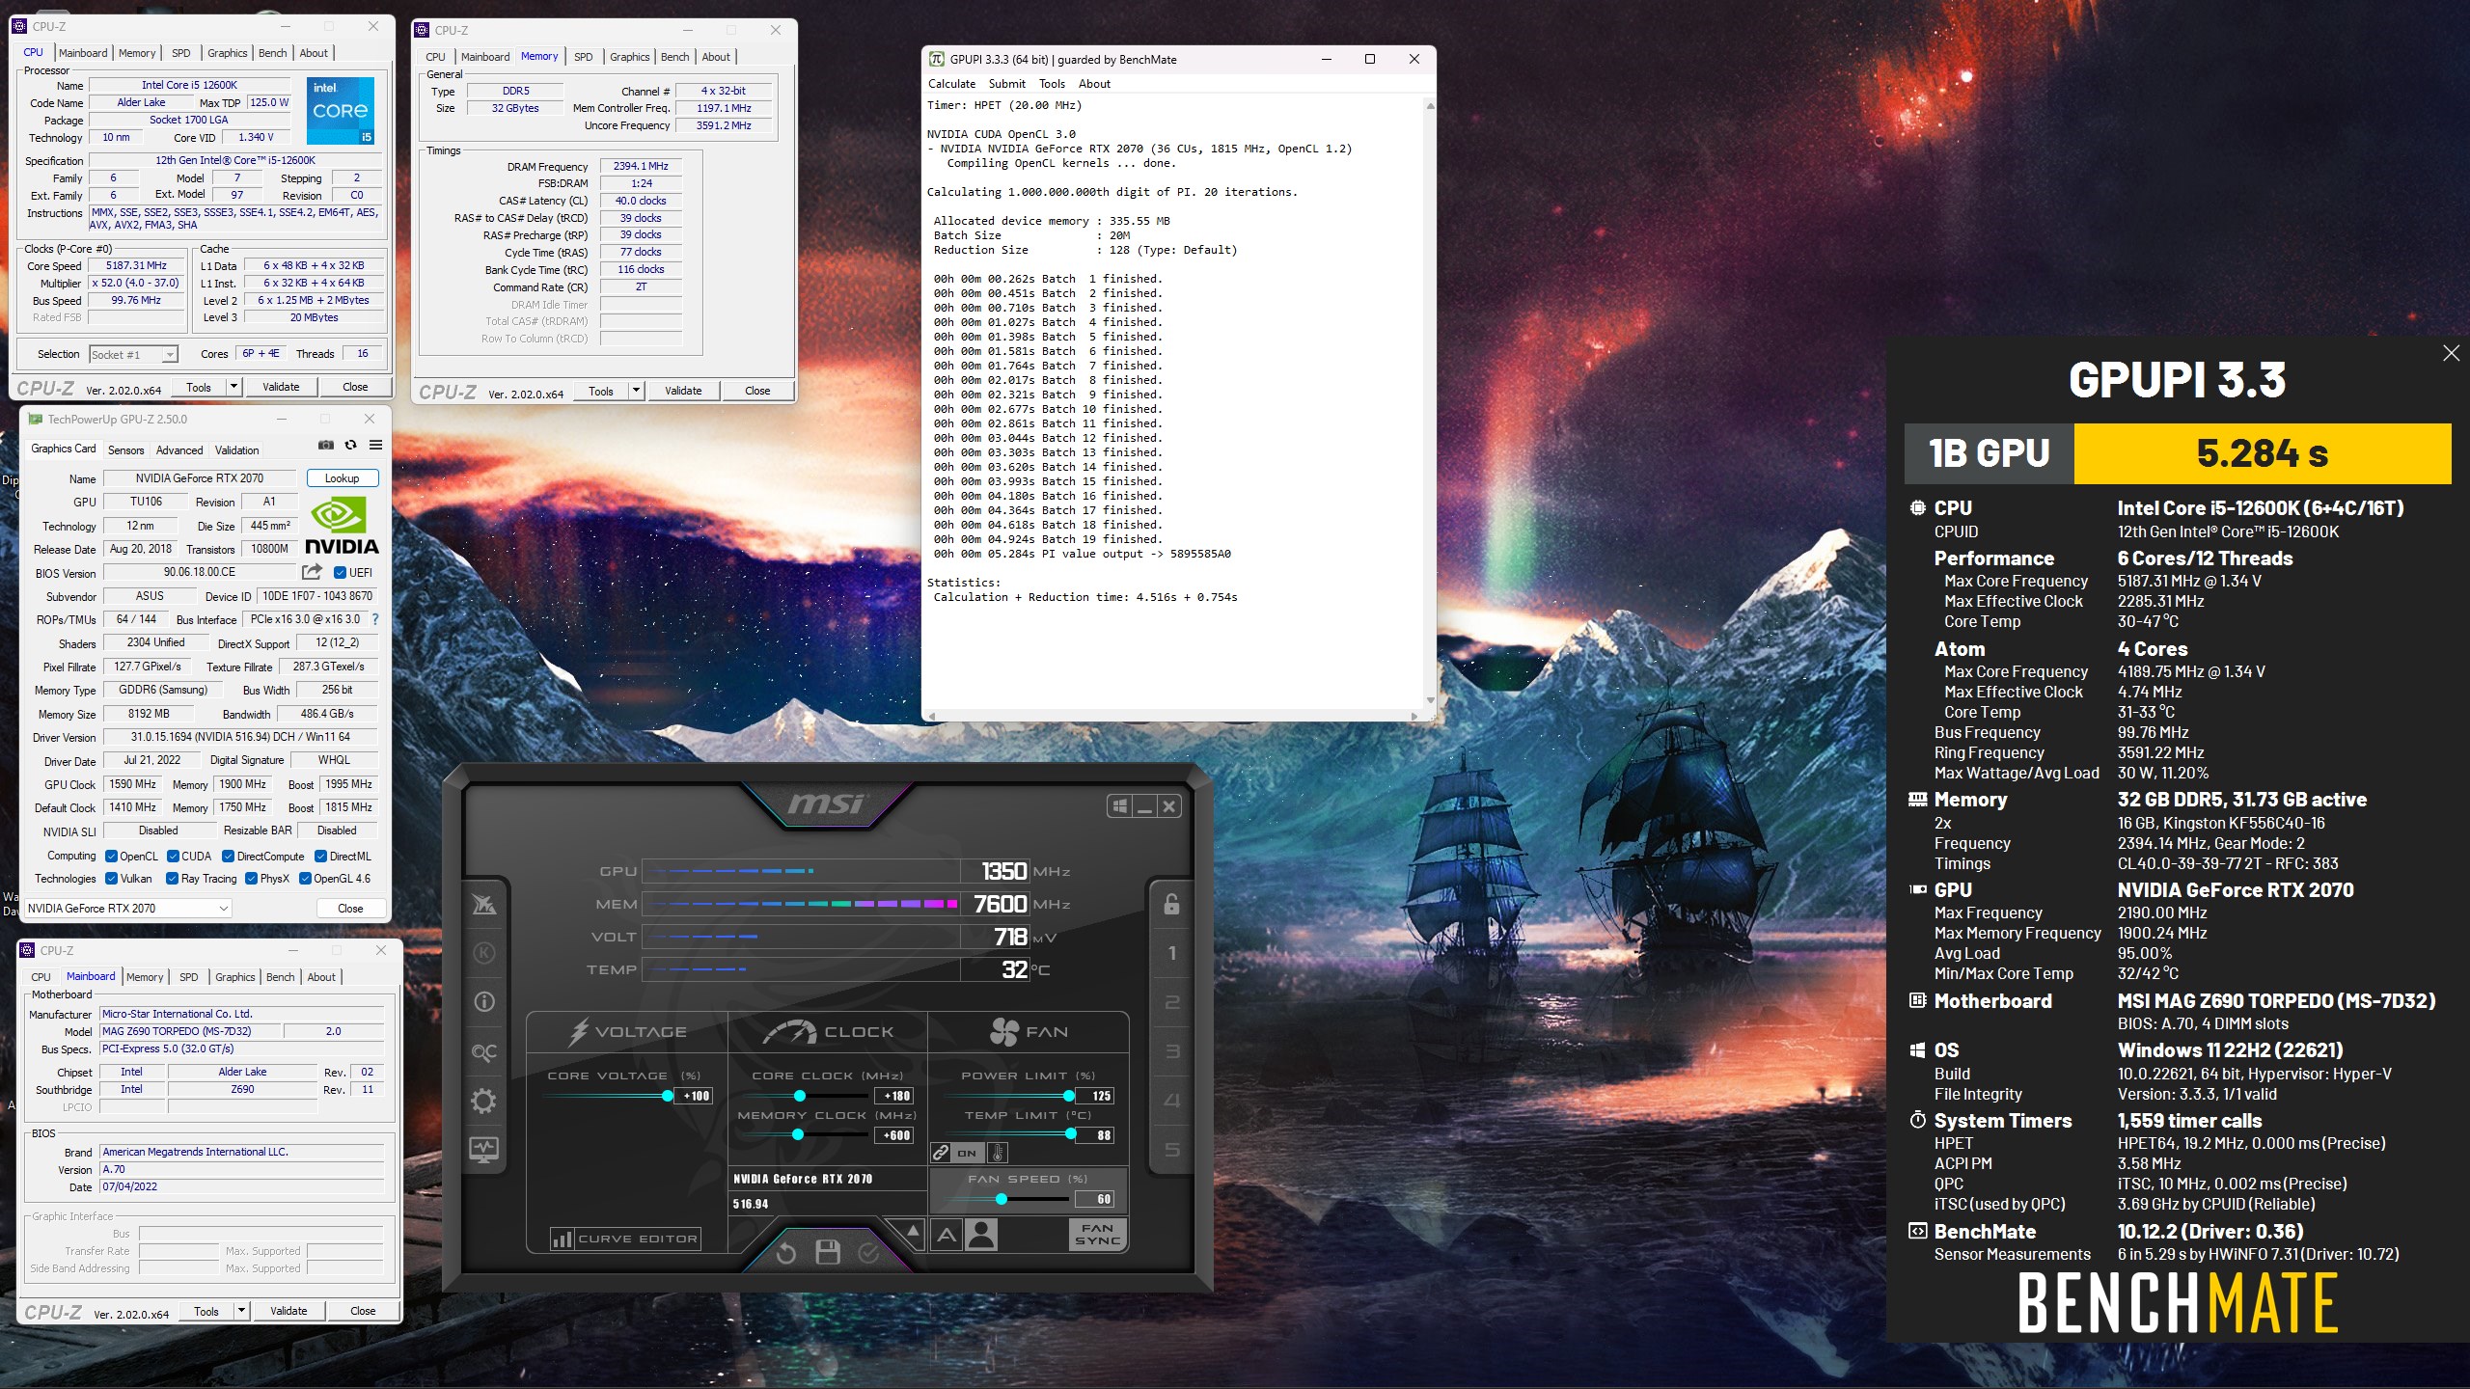Save the current Afterburner profile with floppy icon

(x=827, y=1252)
